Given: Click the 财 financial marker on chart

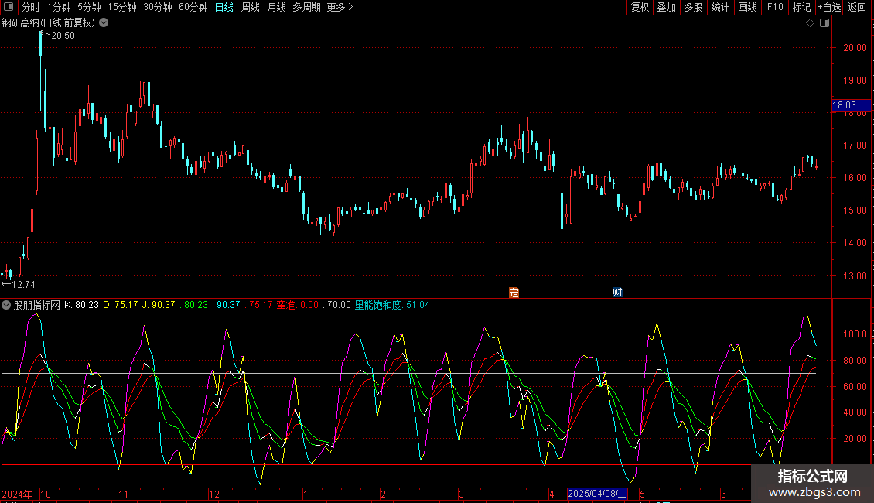Looking at the screenshot, I should click(x=617, y=293).
